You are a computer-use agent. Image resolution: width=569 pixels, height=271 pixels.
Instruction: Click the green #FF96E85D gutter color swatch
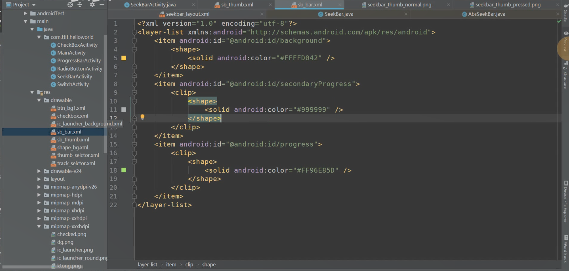click(124, 170)
